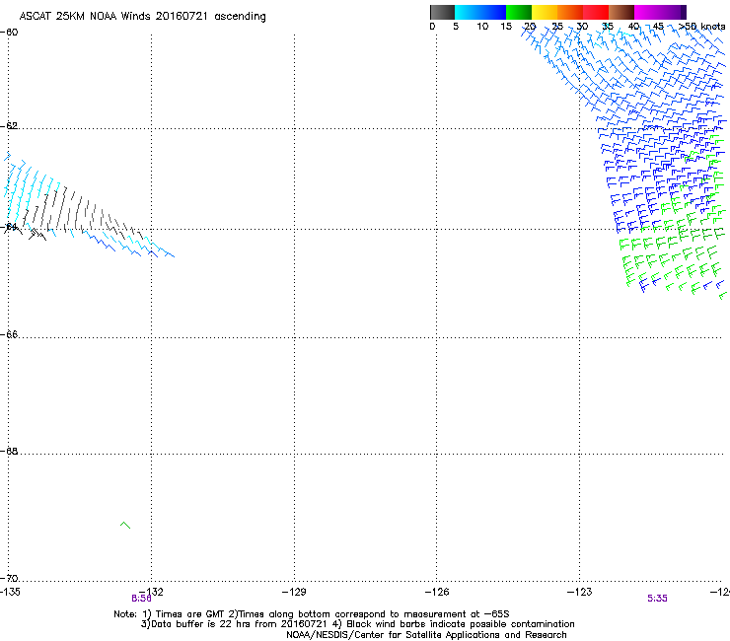This screenshot has width=730, height=641.
Task: Click the '-66' latitude axis label
Action: [9, 335]
